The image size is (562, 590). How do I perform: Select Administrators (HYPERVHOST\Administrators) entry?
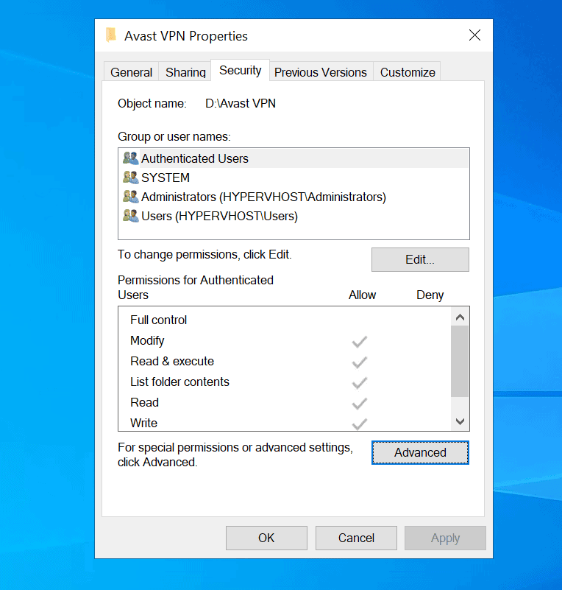[294, 197]
